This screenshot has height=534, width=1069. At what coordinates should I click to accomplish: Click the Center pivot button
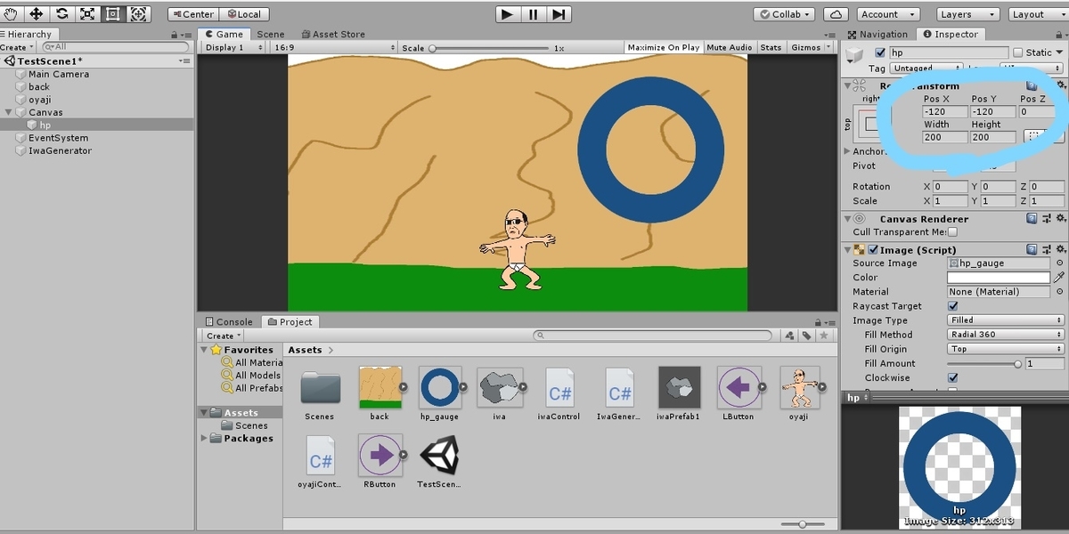pos(193,14)
